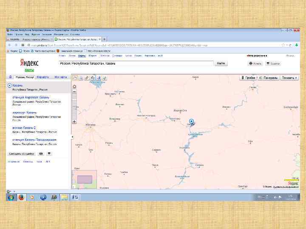Viewport: 306px width, 229px height.
Task: Click the Сообщить об ошибке button
Action: point(22,154)
